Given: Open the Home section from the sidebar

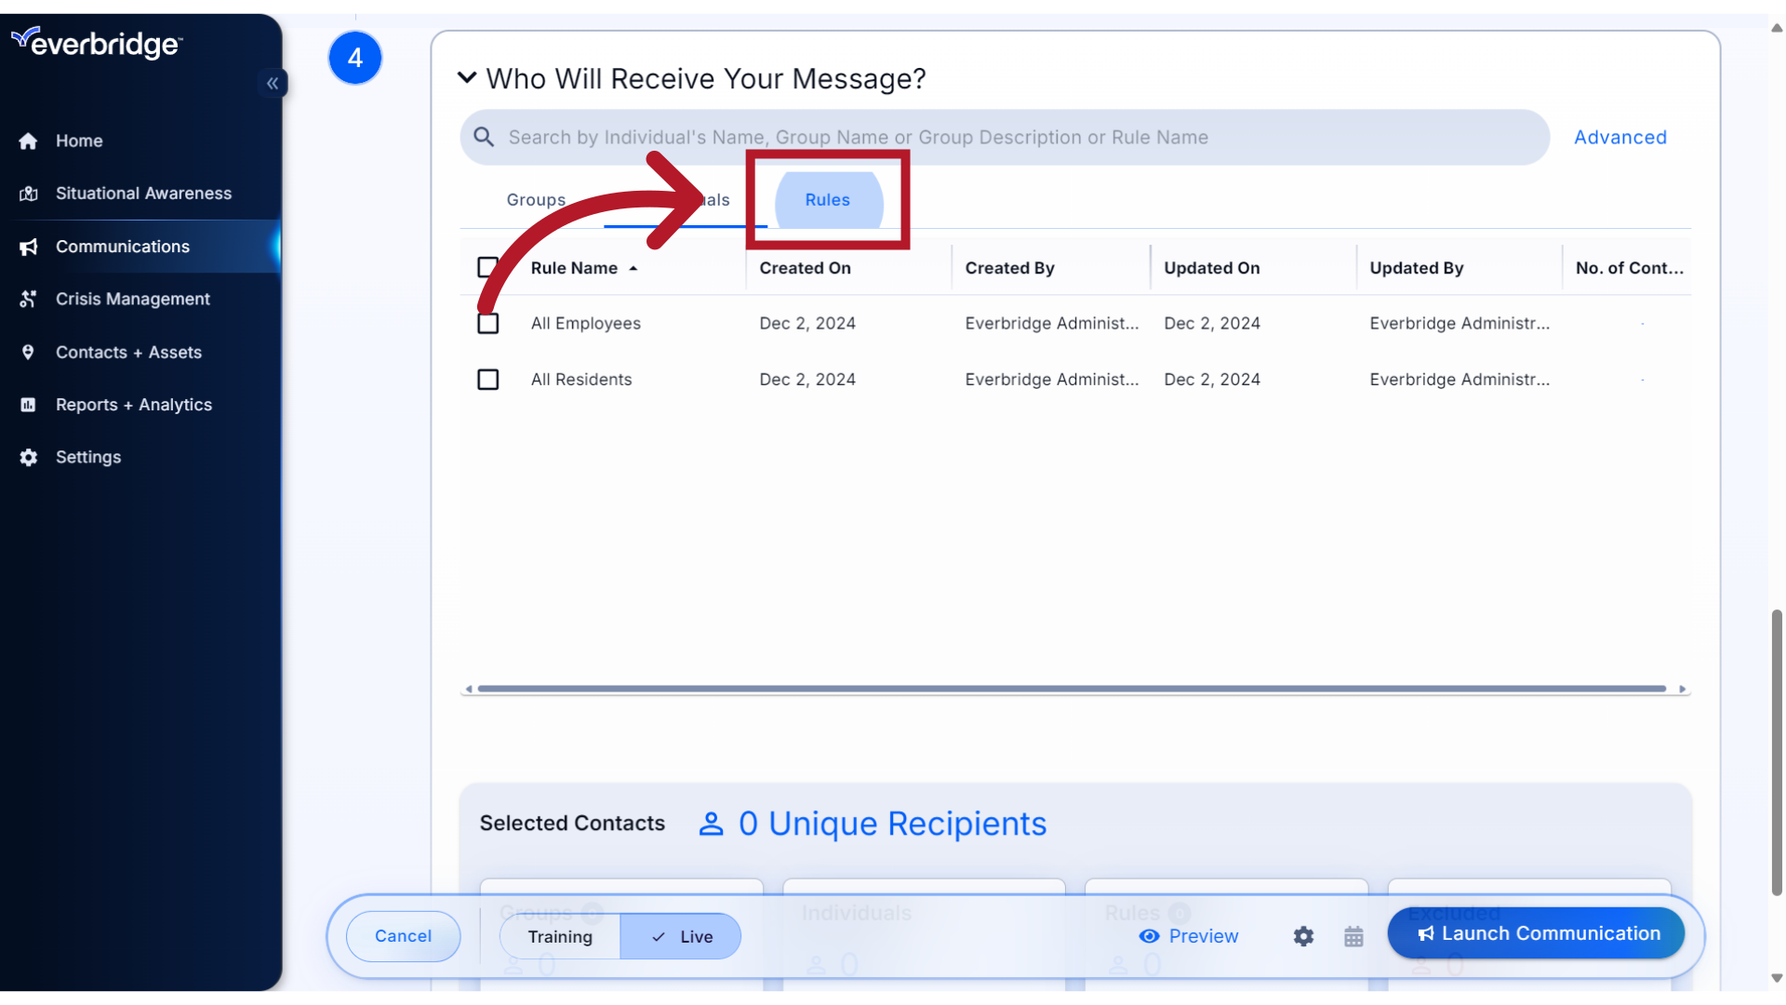Looking at the screenshot, I should tap(78, 141).
